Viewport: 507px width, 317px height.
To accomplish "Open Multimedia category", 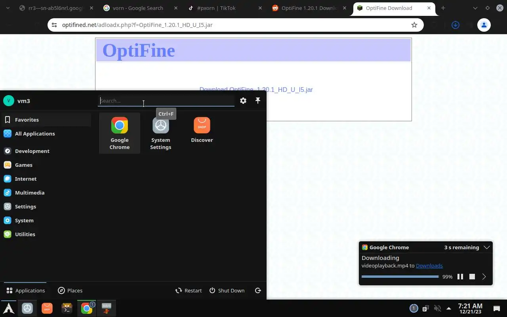I will pos(46,193).
